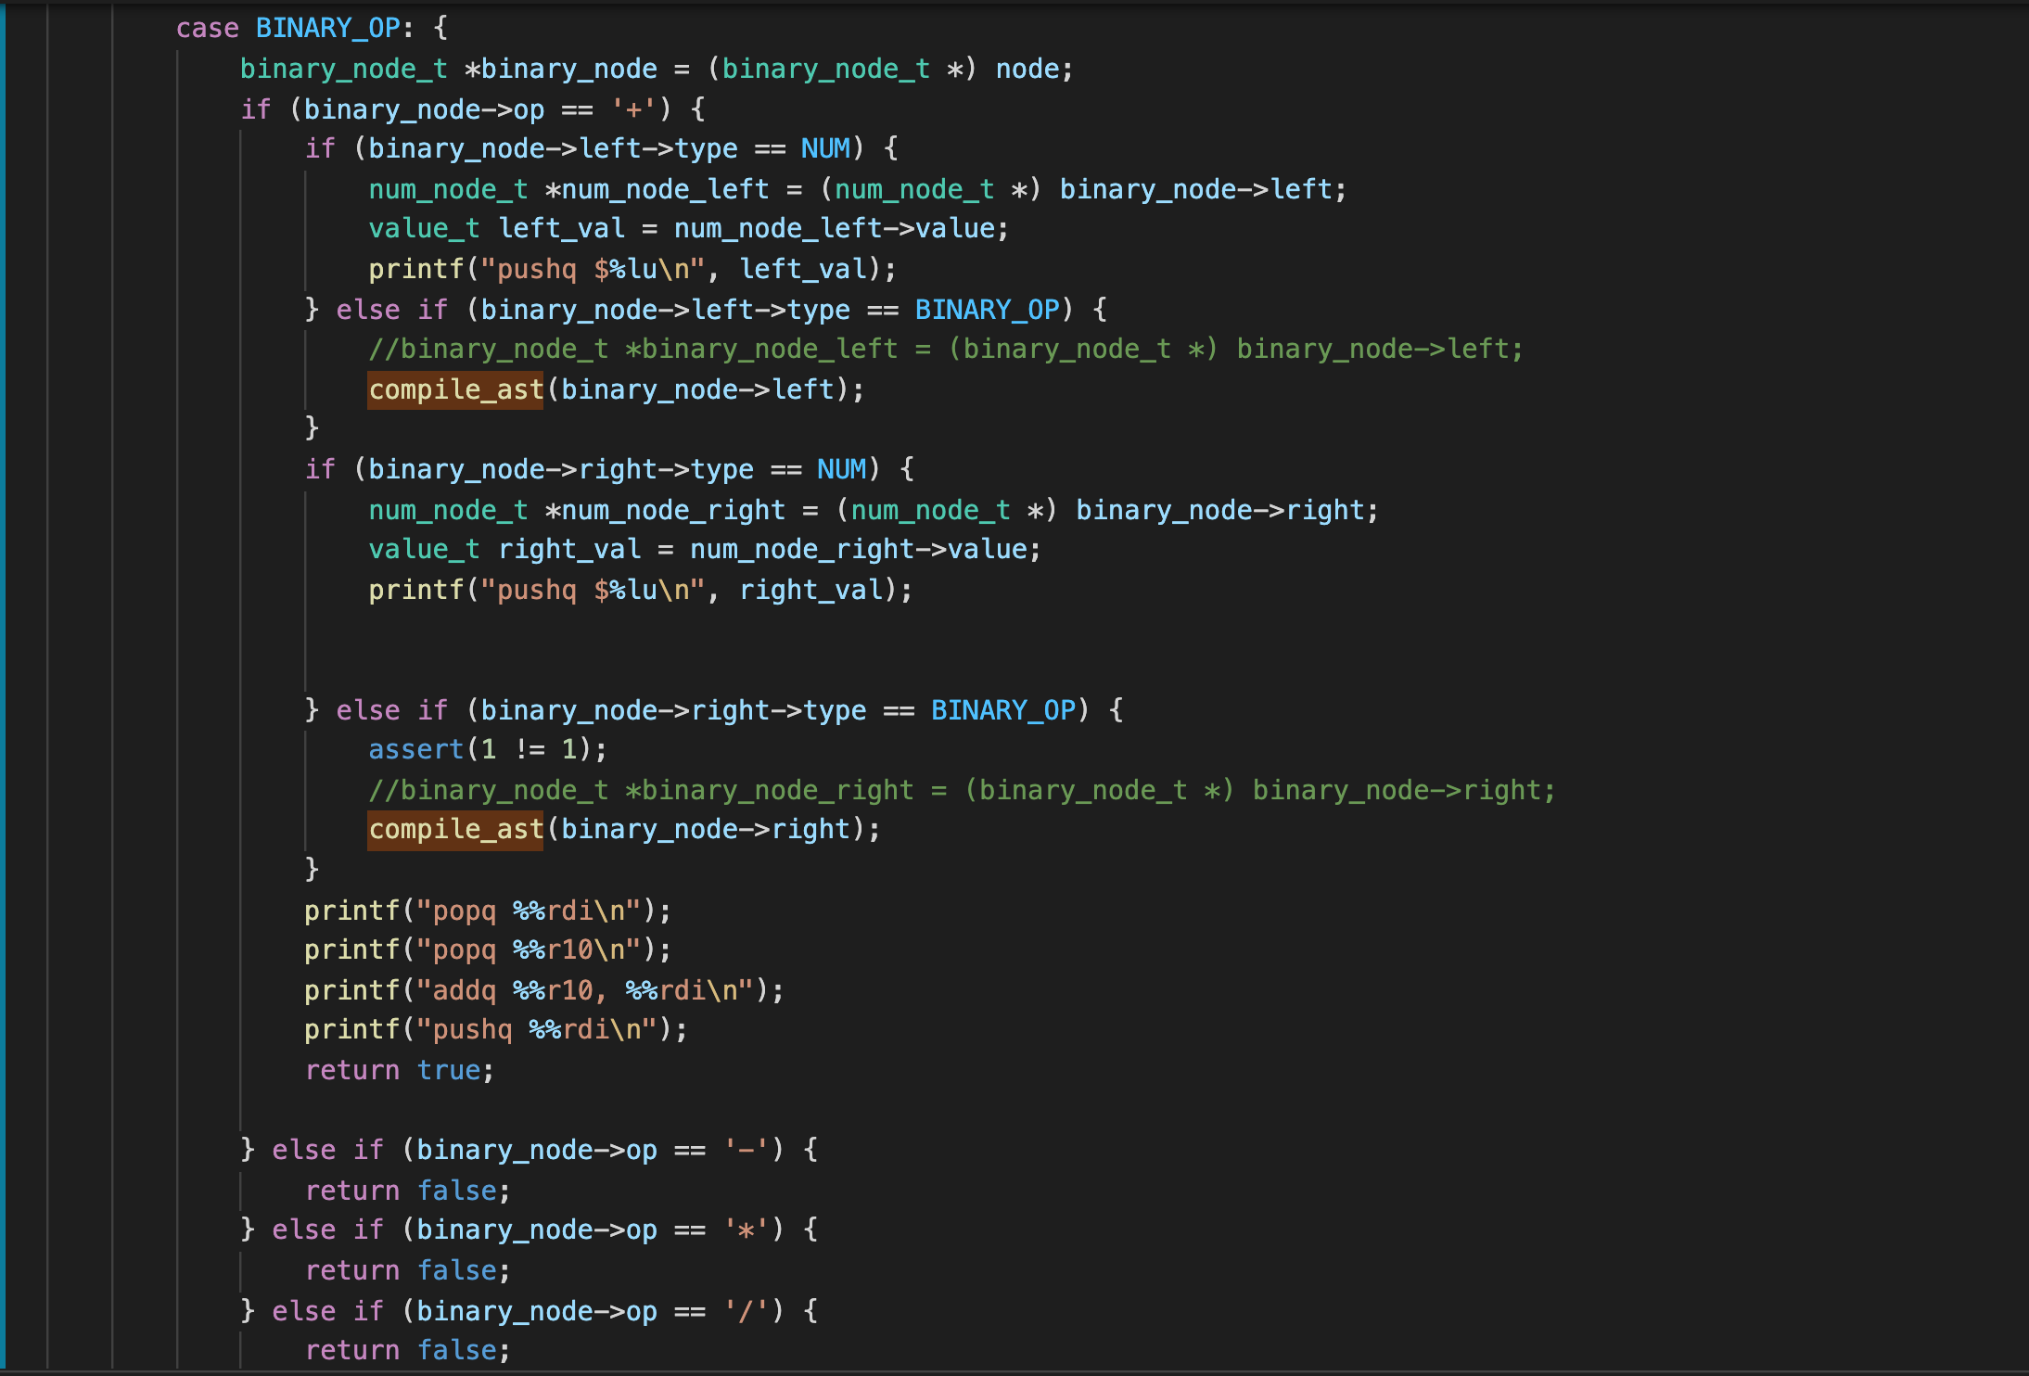This screenshot has width=2029, height=1376.
Task: Click the commented binary_node_right line
Action: [x=961, y=790]
